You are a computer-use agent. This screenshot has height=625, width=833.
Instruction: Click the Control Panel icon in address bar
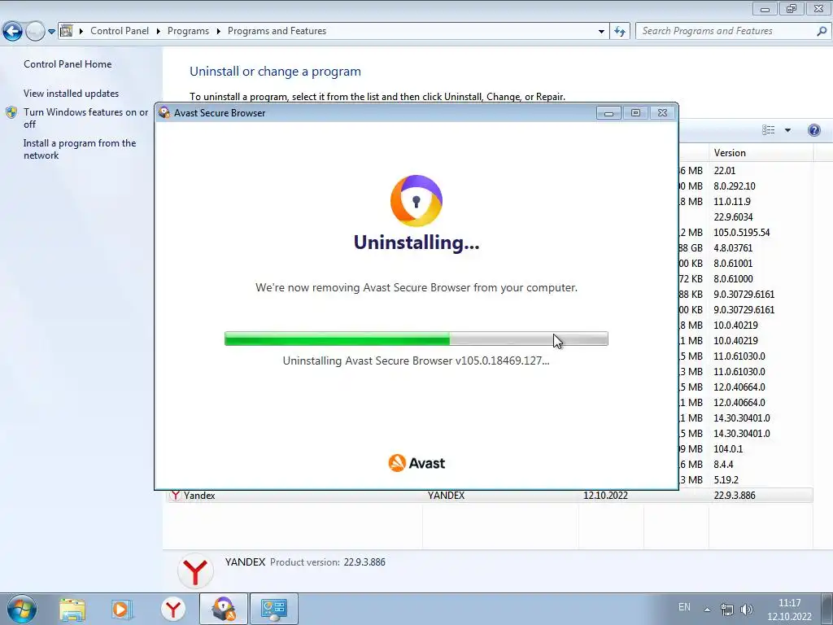tap(67, 31)
